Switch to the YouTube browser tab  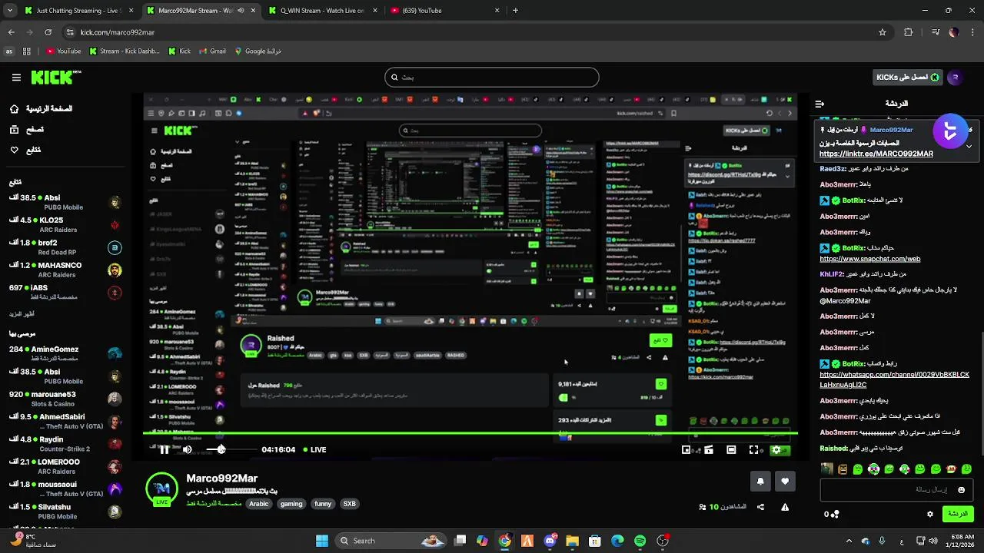[x=445, y=11]
